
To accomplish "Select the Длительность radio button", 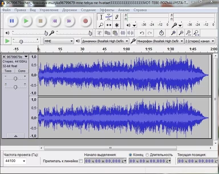I will pyautogui.click(x=147, y=155).
